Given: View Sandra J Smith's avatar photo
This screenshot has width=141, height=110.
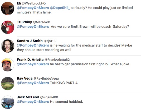Looking at the screenshot, I should coord(8,46).
